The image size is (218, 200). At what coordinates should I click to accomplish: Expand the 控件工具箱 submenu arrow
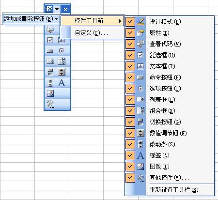(120, 21)
